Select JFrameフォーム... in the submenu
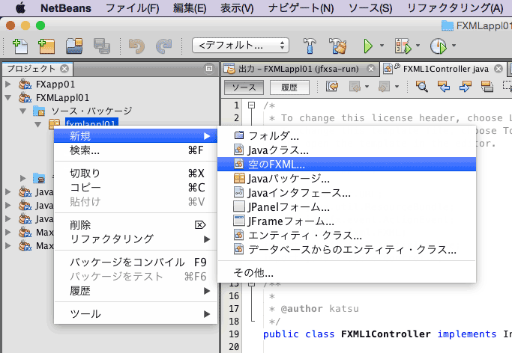 pos(347,221)
